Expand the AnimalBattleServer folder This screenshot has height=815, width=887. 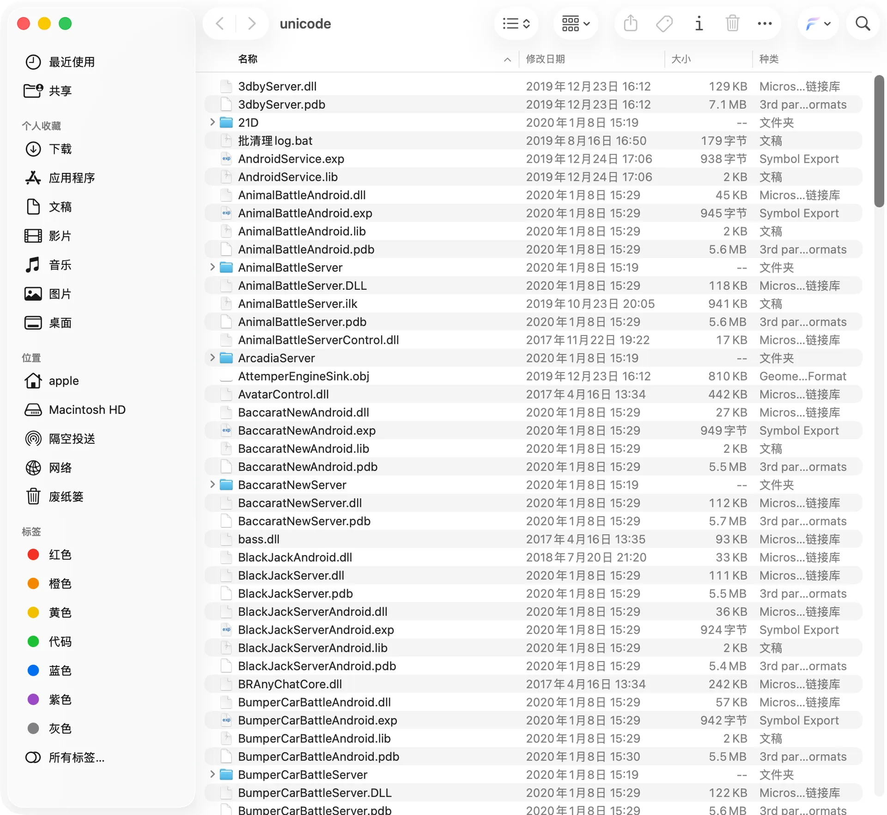(x=212, y=267)
